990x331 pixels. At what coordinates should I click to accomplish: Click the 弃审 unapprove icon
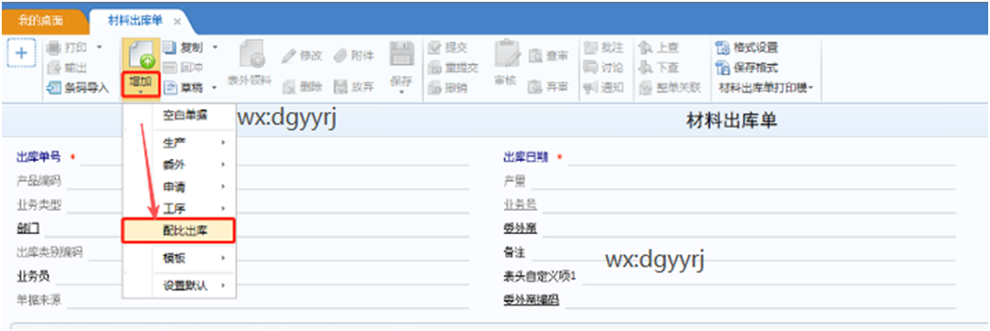(536, 87)
